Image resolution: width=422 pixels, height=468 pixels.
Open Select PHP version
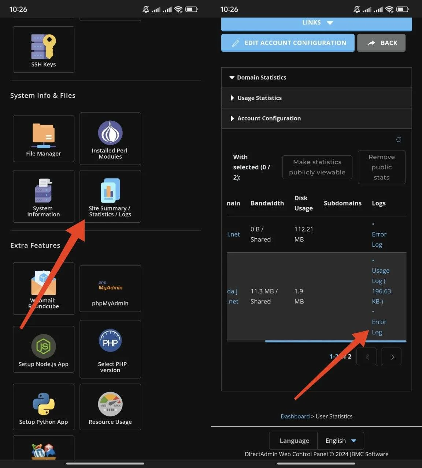[110, 349]
